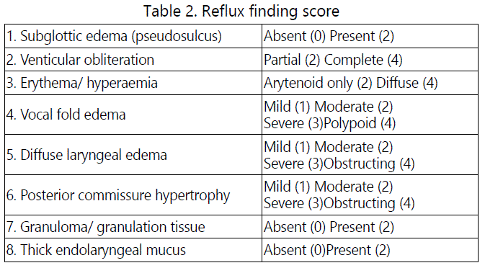This screenshot has height=268, width=485.
Task: Click Mild (1) Moderate (2) in vocal fold edema row
Action: 328,107
